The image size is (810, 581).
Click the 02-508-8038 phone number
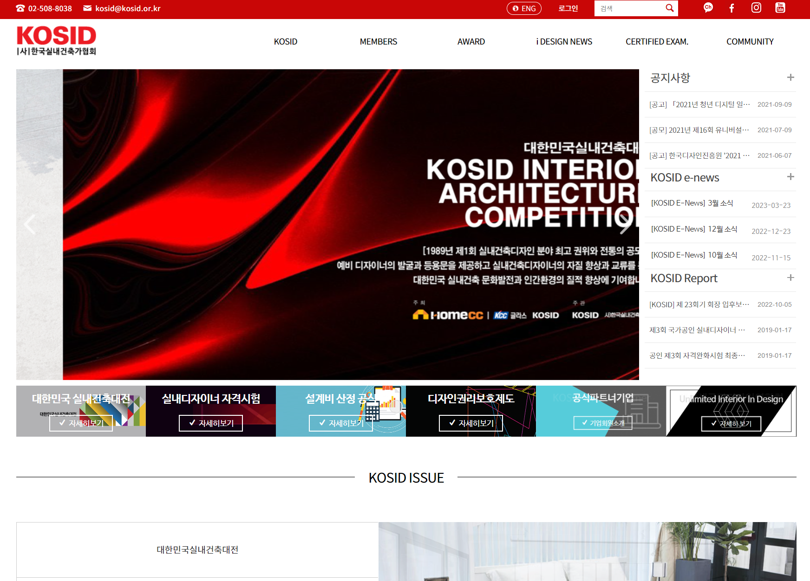[x=50, y=8]
